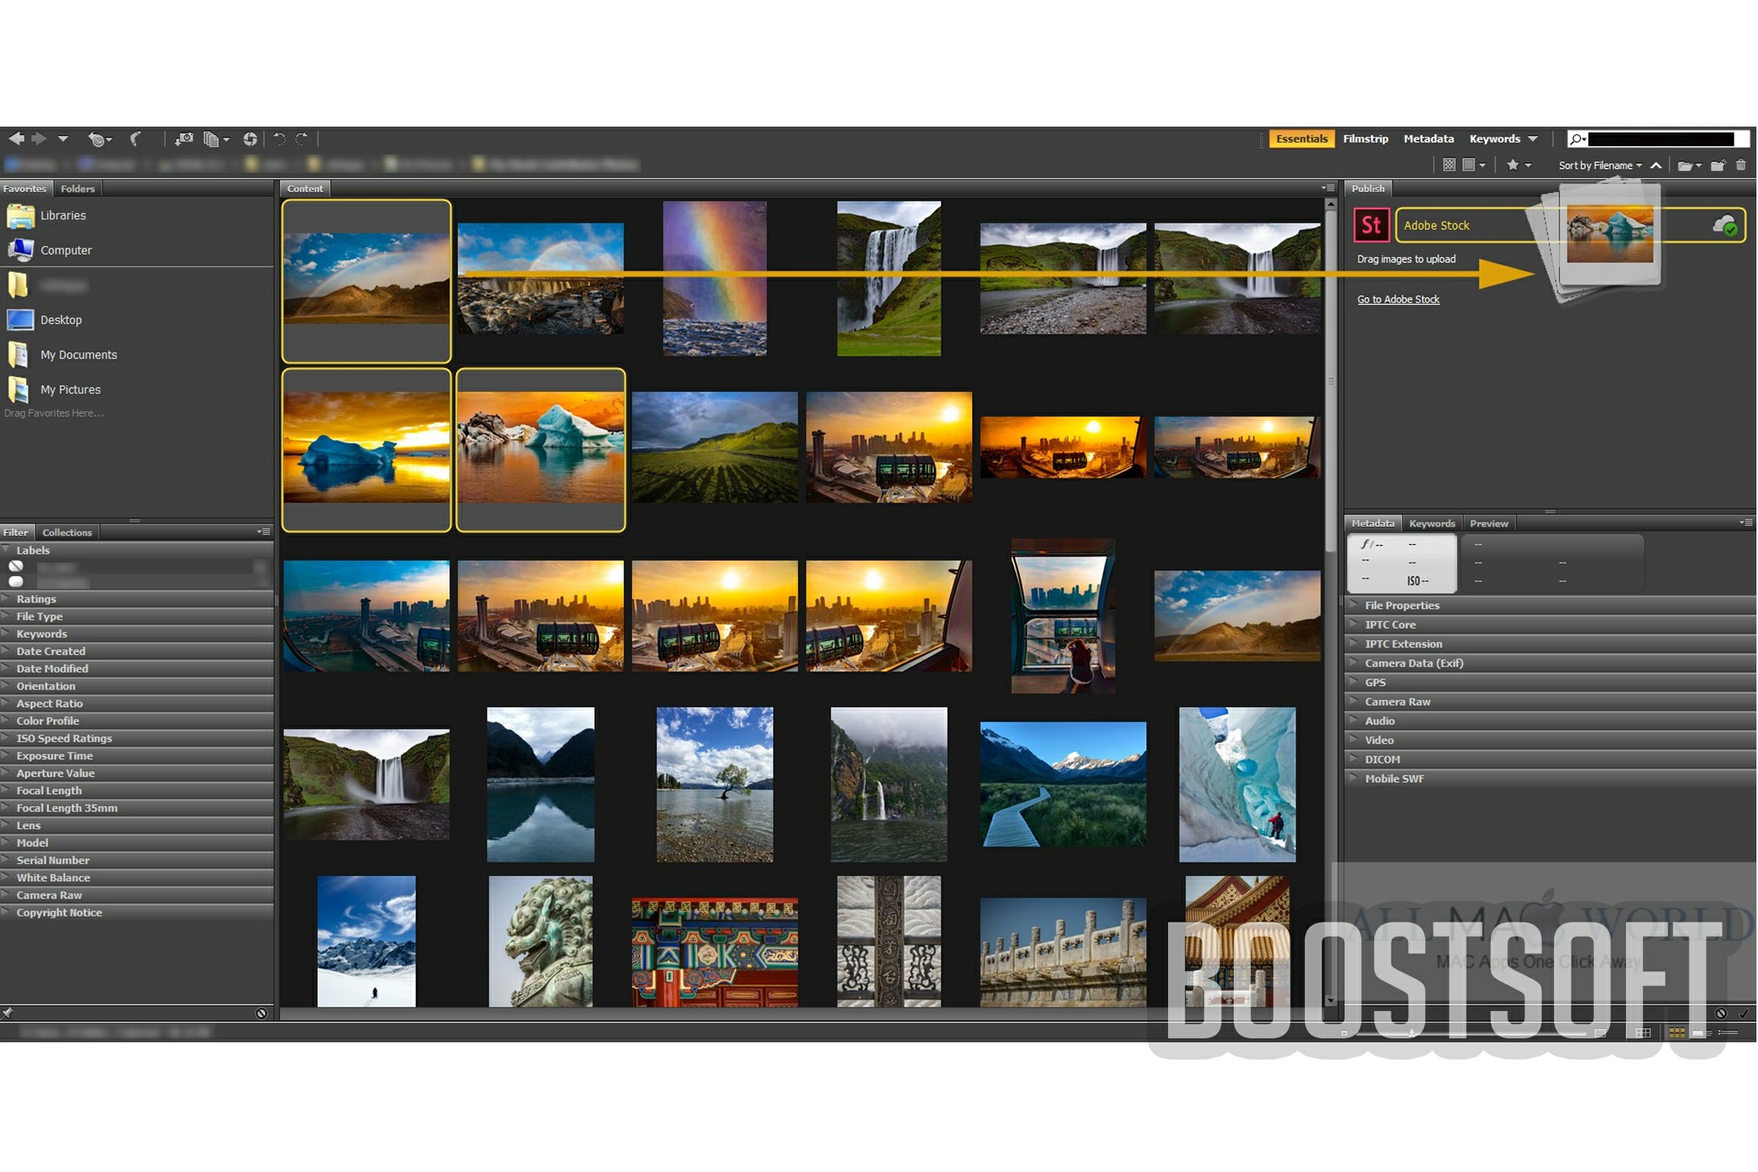Open the recent folders dropdown arrow

tap(63, 139)
